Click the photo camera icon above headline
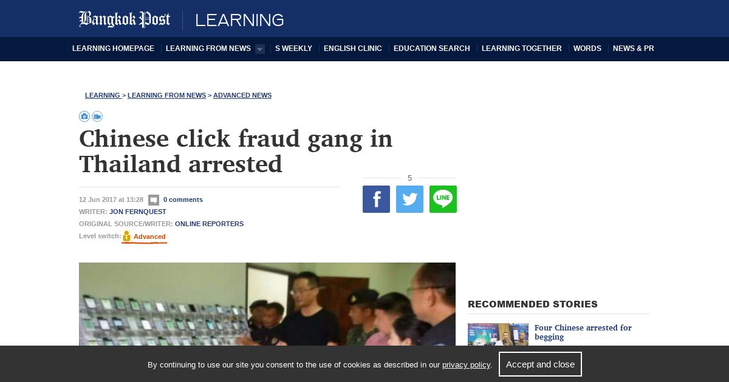Viewport: 729px width, 382px height. click(84, 116)
